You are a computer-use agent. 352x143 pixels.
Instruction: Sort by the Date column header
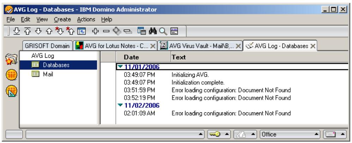tap(143, 57)
